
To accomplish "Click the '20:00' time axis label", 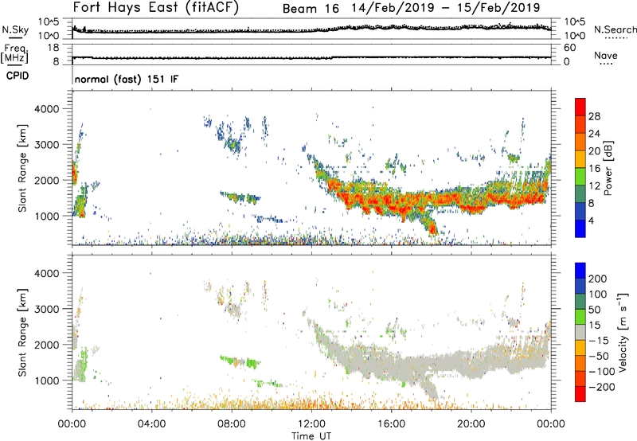I will tap(471, 424).
